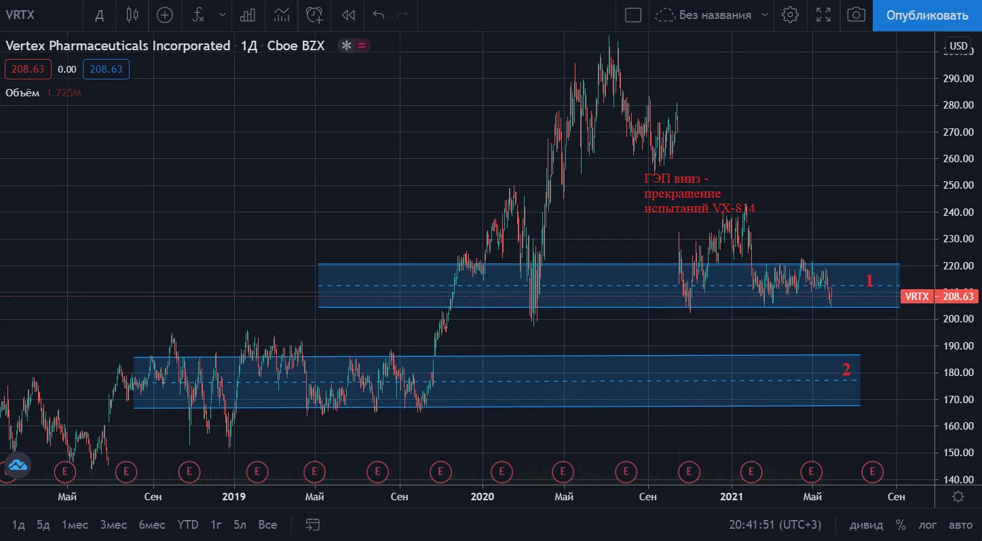
Task: Click the asterisk status icon in the legend
Action: pyautogui.click(x=346, y=45)
